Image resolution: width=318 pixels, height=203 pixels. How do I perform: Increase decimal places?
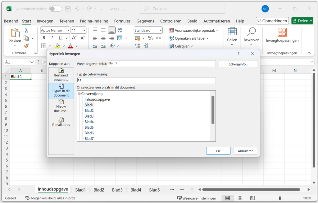point(138,46)
